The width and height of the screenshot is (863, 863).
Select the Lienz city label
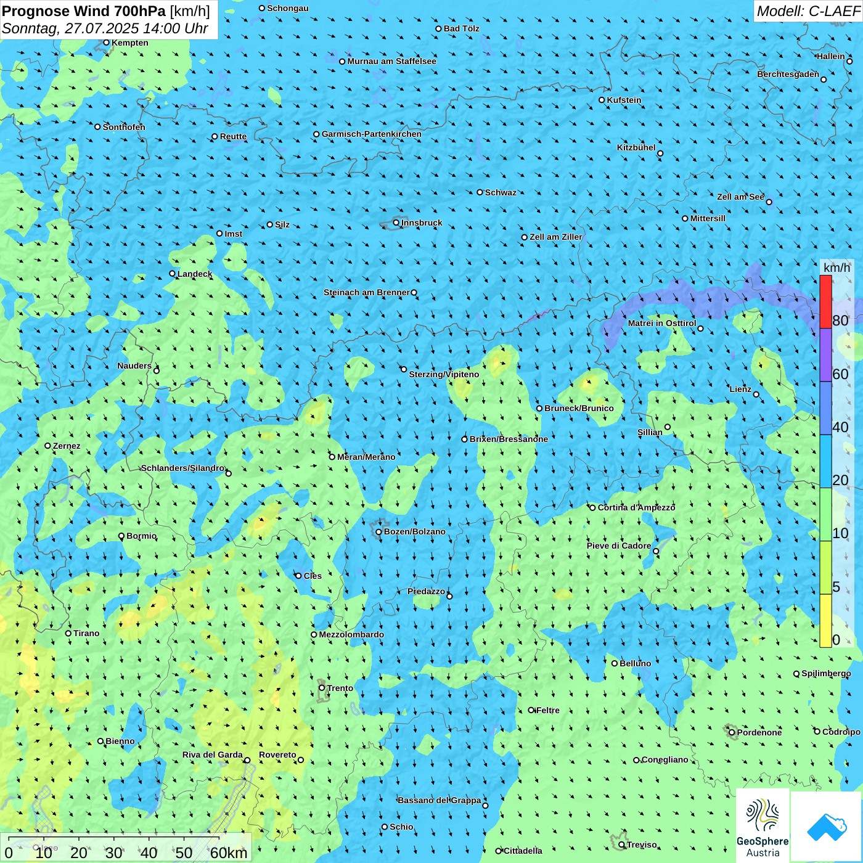pos(740,389)
